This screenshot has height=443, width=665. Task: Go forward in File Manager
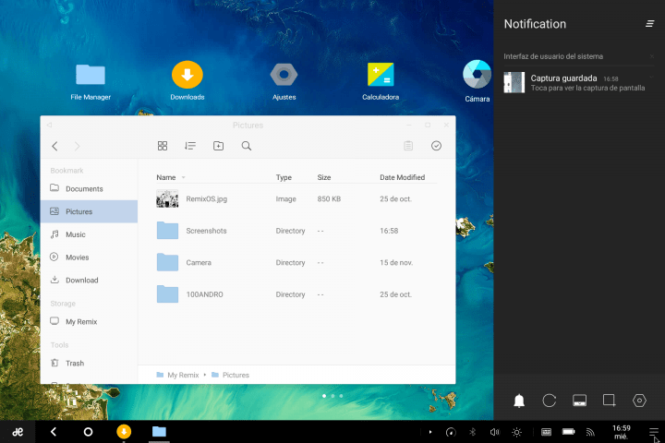point(77,146)
